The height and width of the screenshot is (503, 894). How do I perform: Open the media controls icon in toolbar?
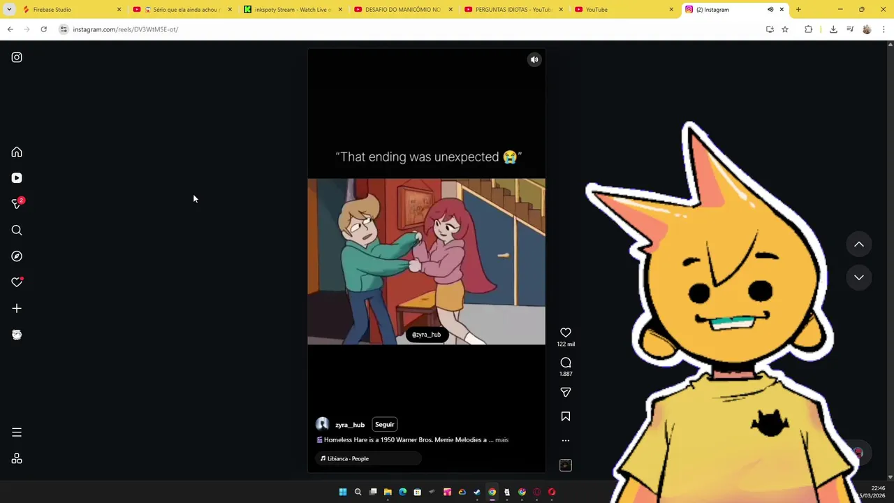[x=850, y=29]
